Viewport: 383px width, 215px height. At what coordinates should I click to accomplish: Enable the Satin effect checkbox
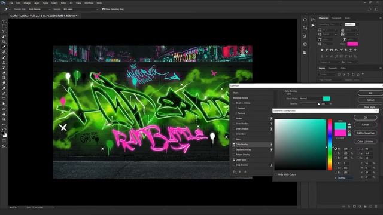point(234,139)
